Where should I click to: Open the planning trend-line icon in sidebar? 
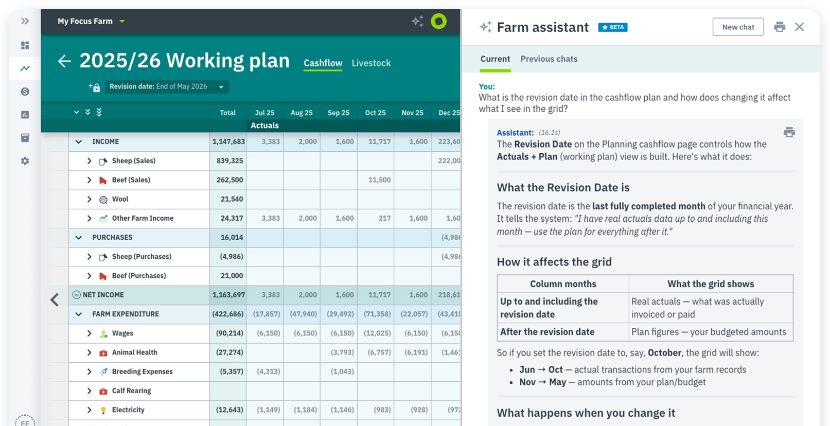point(25,68)
